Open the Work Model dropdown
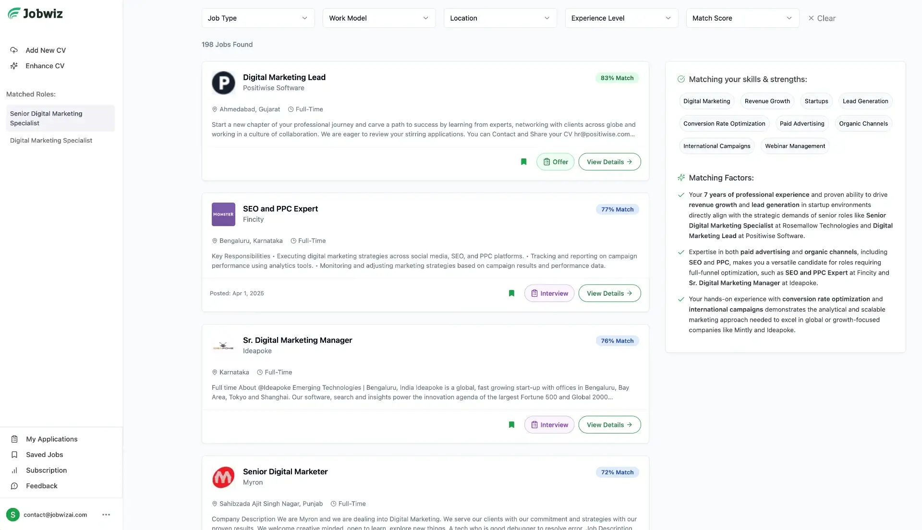Viewport: 922px width, 530px height. pos(379,18)
